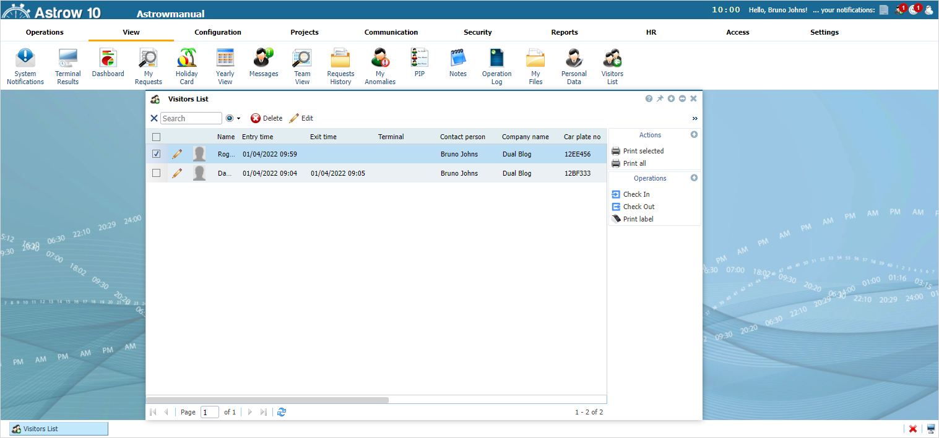This screenshot has width=939, height=438.
Task: Click the Check Out operation
Action: pyautogui.click(x=638, y=207)
